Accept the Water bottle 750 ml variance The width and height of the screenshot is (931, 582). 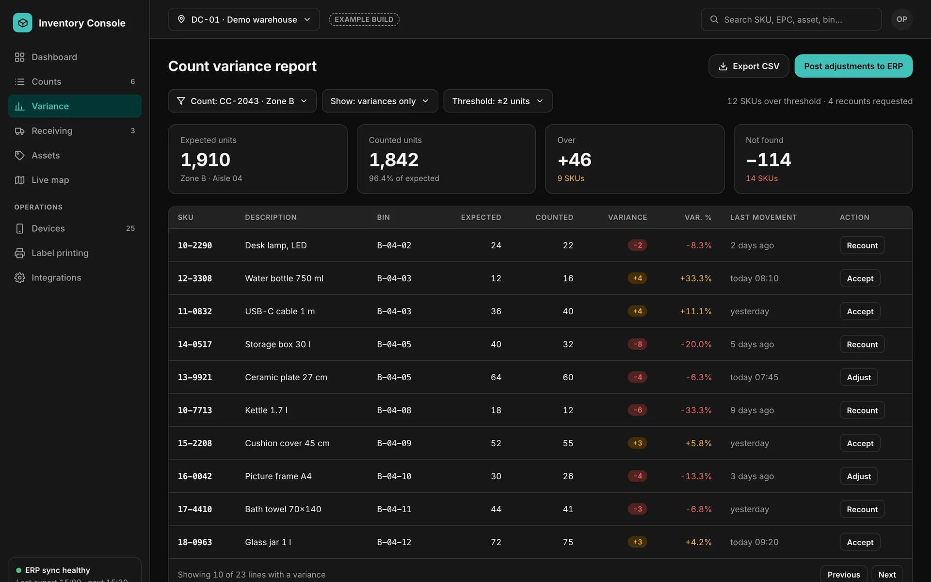tap(860, 278)
